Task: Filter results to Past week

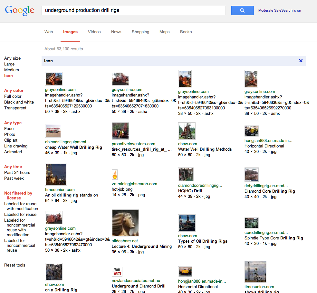Action: pyautogui.click(x=14, y=178)
